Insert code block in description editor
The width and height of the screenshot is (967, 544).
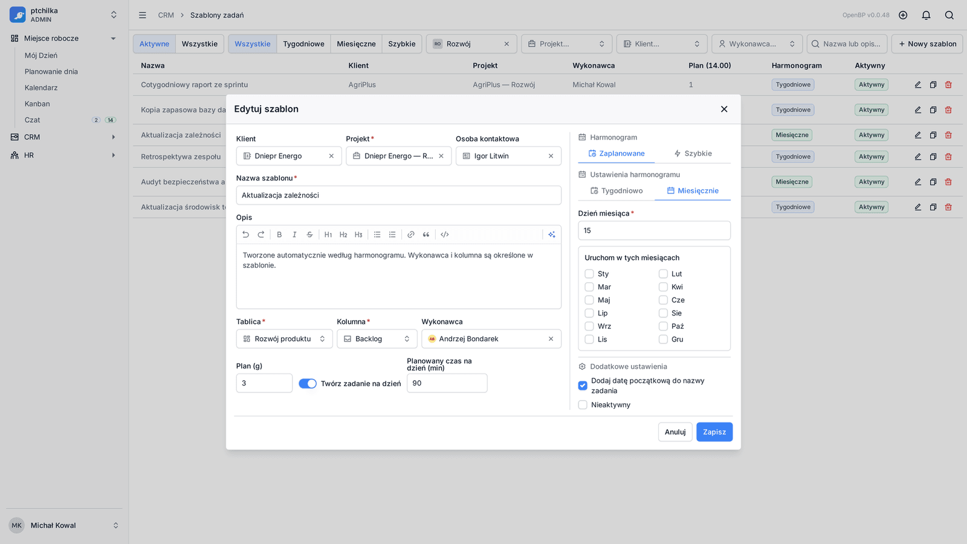pos(445,235)
